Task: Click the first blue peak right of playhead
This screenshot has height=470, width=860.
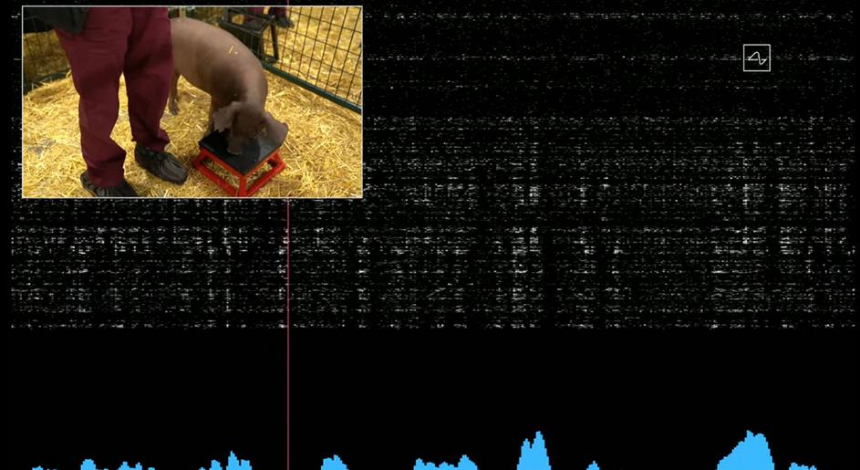Action: [335, 463]
